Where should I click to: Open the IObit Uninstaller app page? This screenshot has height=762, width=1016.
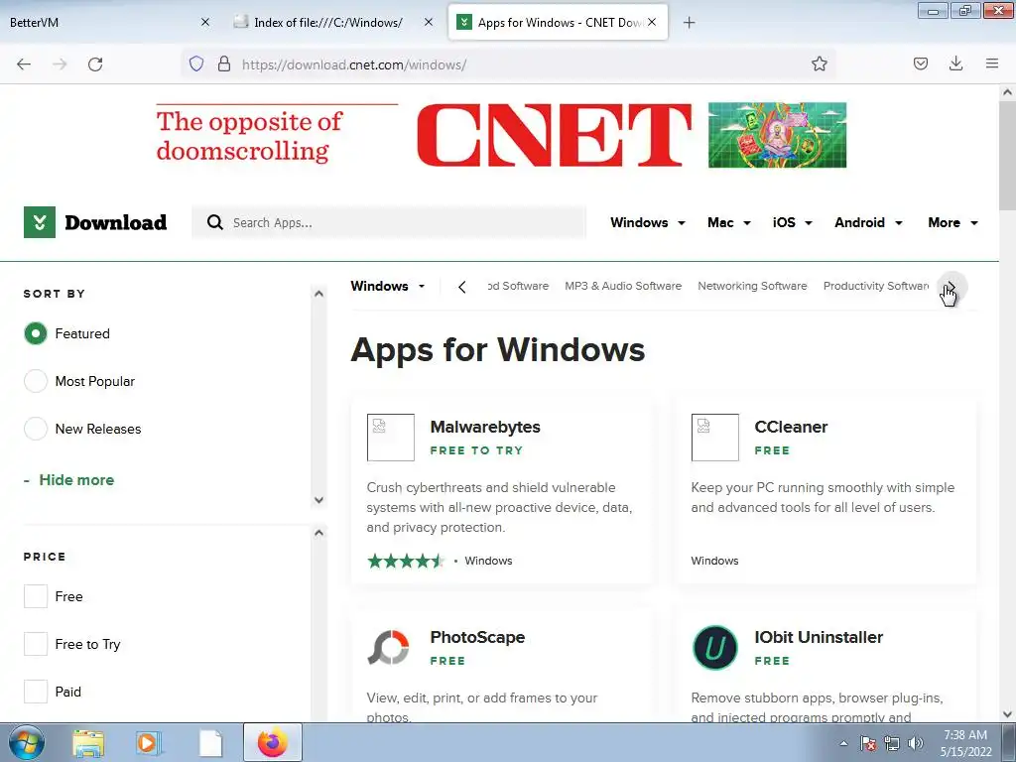pos(819,637)
